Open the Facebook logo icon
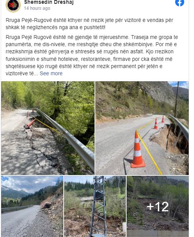Screen dimensions: 194x237 (x=180, y=3)
